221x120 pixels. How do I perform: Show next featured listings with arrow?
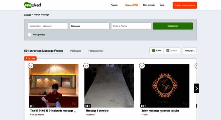[197, 89]
